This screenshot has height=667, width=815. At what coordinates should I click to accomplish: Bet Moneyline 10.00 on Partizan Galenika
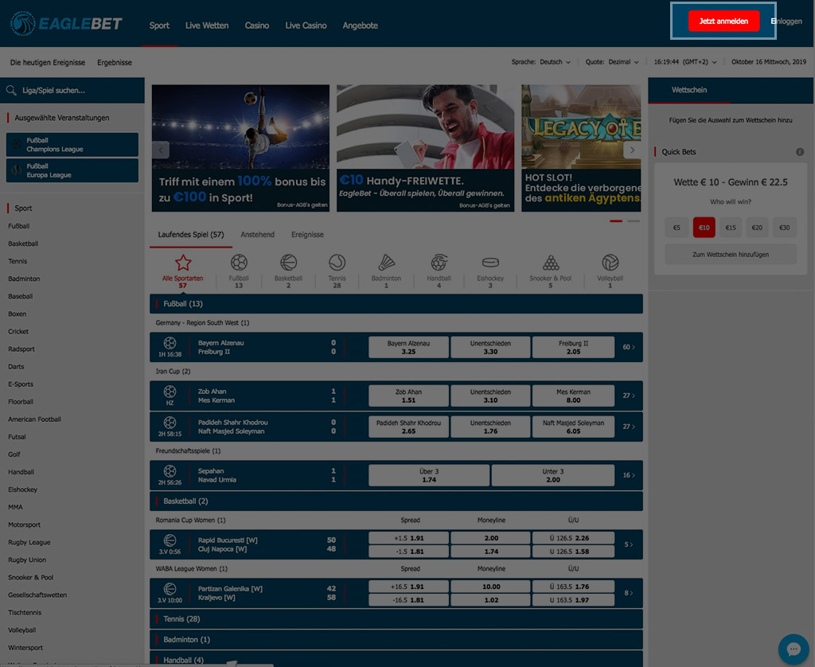[x=490, y=587]
